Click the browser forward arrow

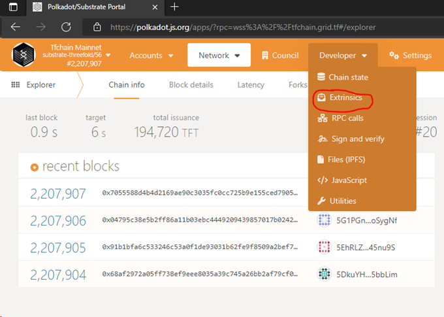(x=40, y=27)
